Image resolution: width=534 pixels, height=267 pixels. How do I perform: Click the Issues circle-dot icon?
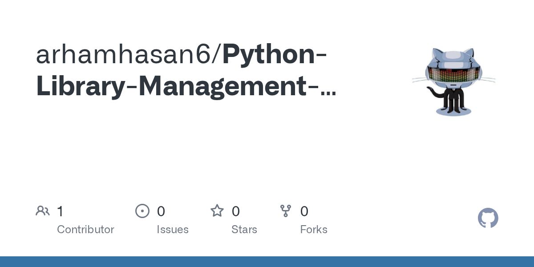[142, 211]
